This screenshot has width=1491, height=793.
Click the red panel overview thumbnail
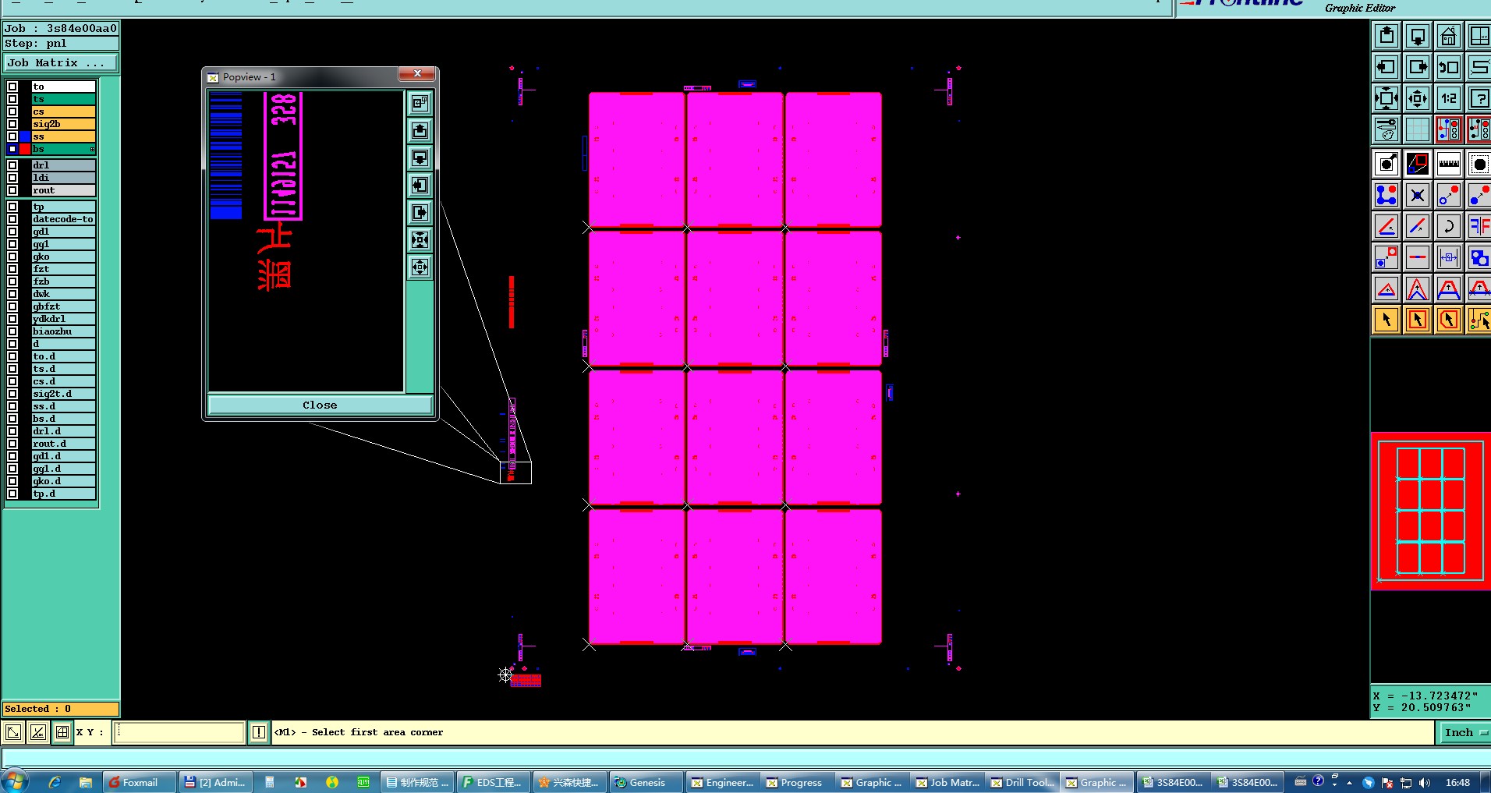[1431, 511]
